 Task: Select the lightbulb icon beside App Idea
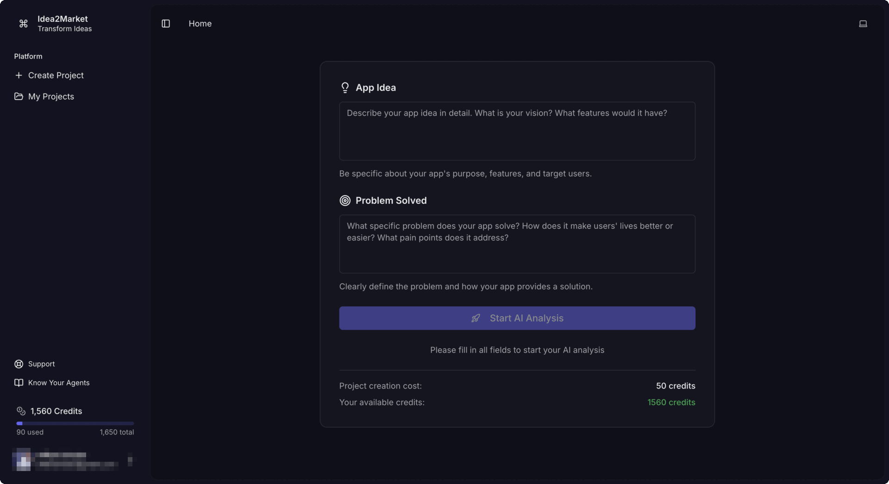click(x=344, y=88)
